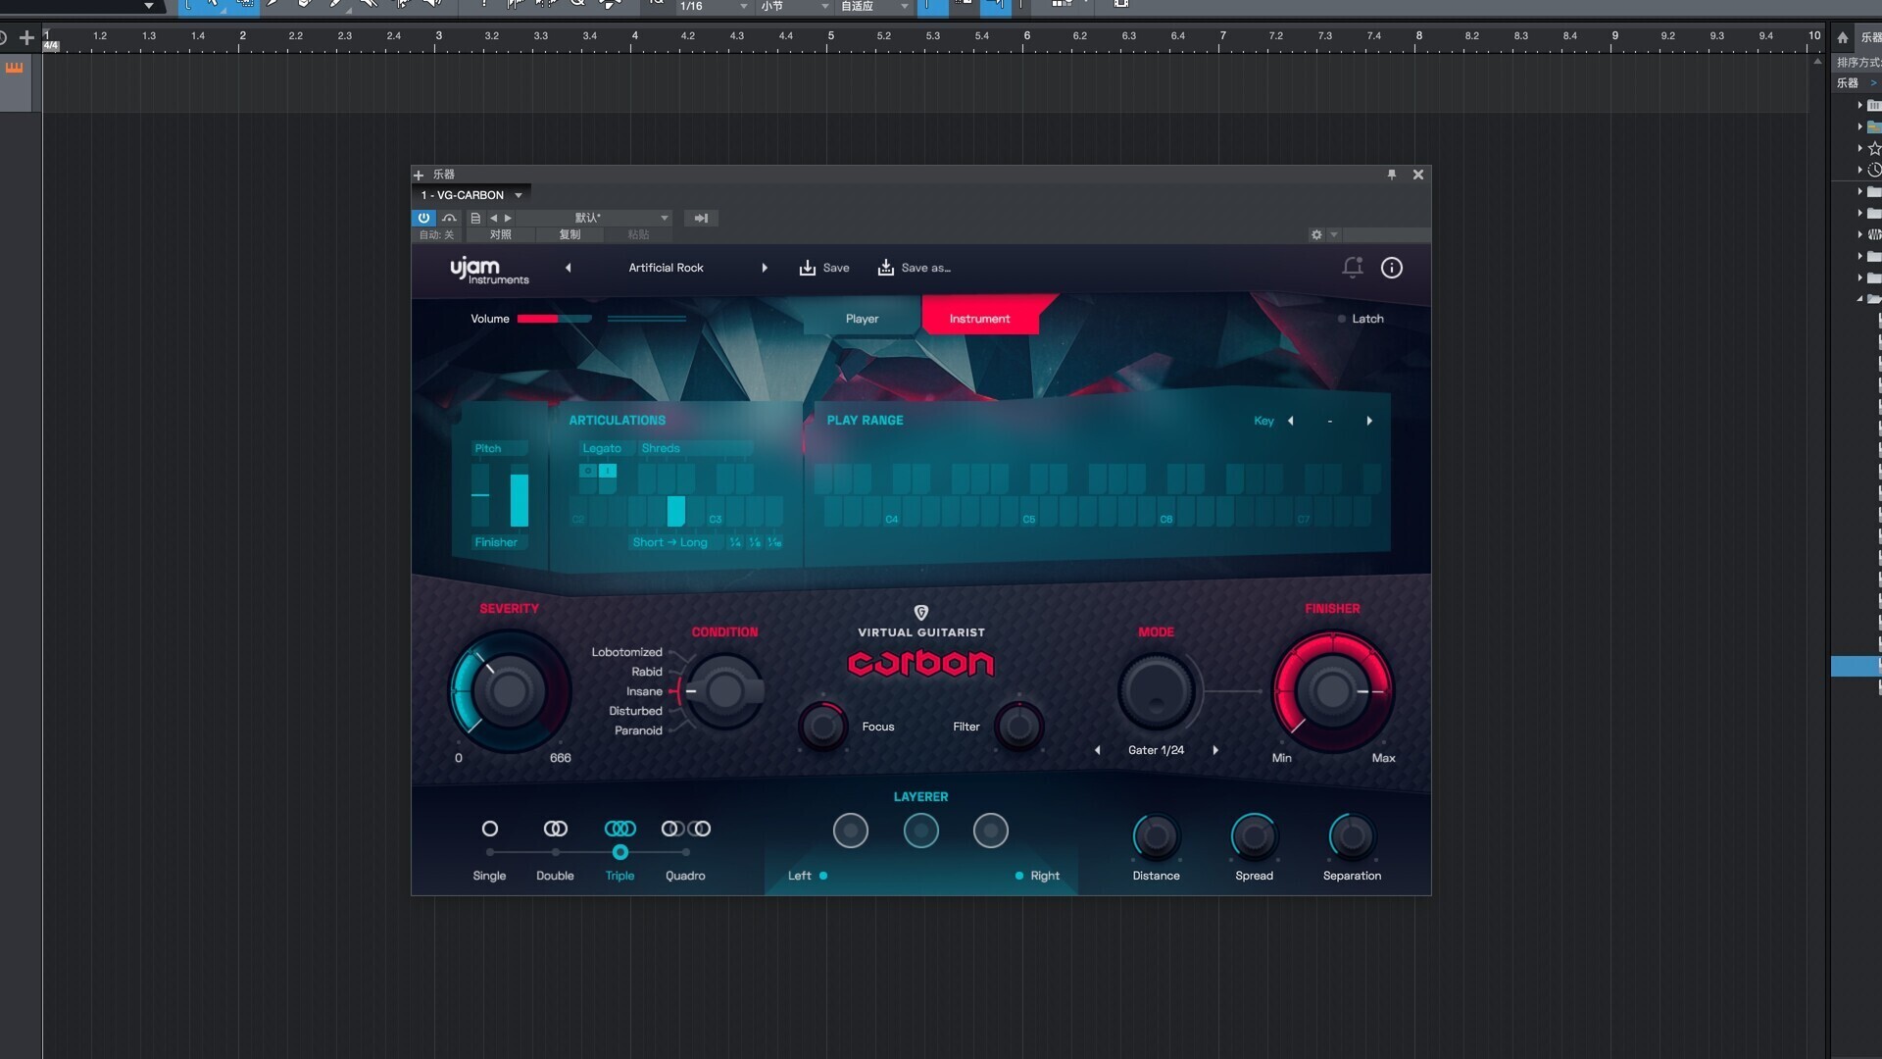Pin the instrument plugin window
The width and height of the screenshot is (1882, 1059).
point(1391,175)
